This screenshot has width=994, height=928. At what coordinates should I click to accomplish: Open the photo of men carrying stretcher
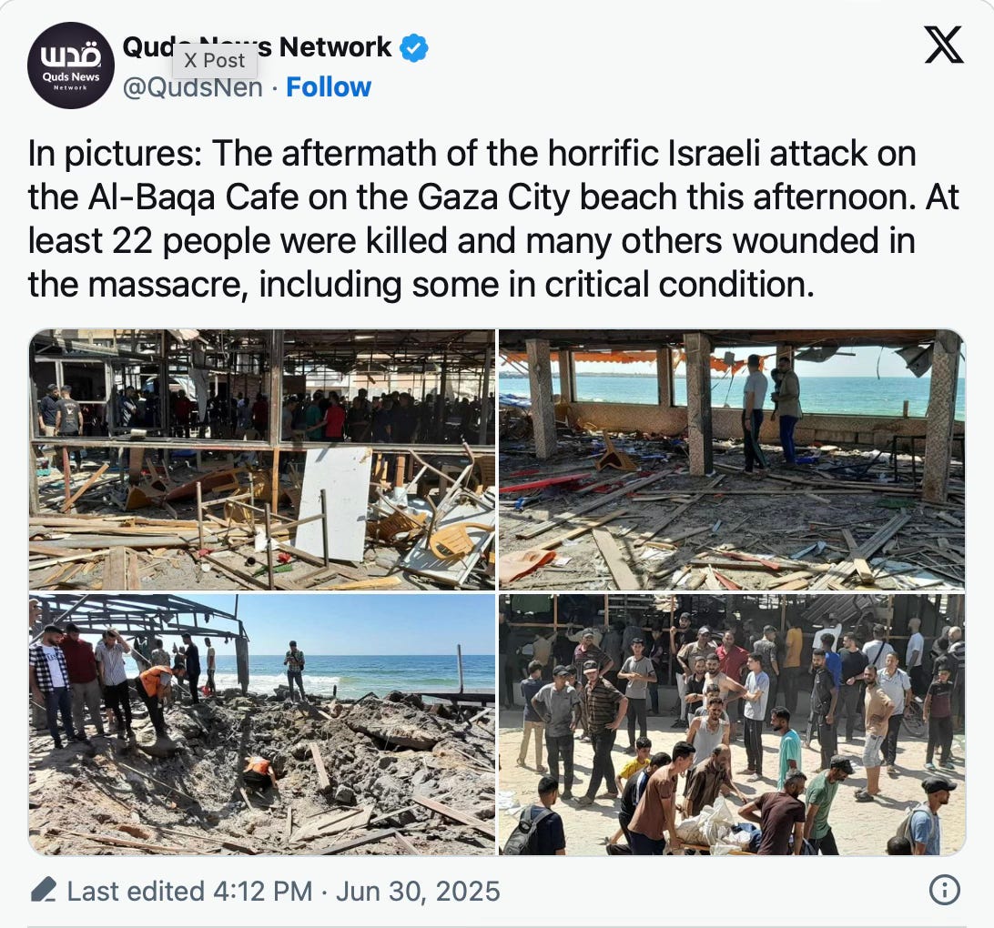[x=732, y=724]
